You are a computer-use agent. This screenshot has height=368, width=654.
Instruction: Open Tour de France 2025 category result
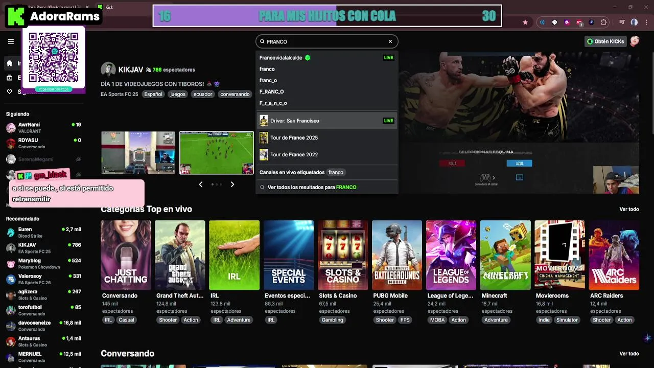326,137
